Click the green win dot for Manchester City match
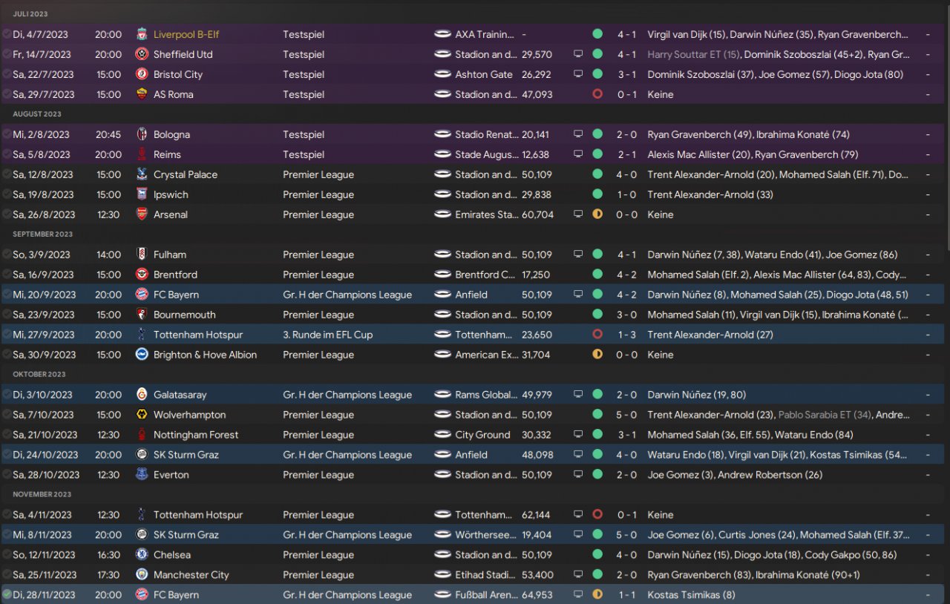Image resolution: width=950 pixels, height=604 pixels. point(597,575)
